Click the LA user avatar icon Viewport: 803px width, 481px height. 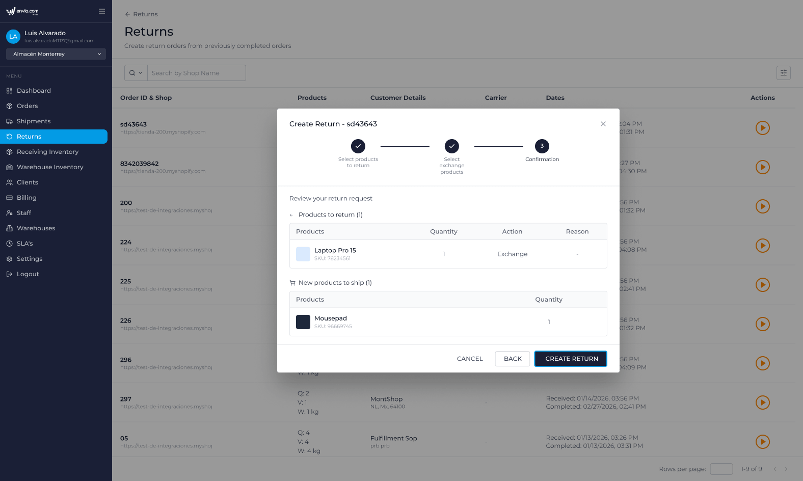click(x=13, y=37)
